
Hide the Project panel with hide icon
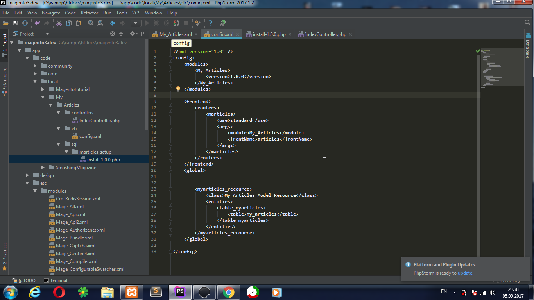pos(143,34)
